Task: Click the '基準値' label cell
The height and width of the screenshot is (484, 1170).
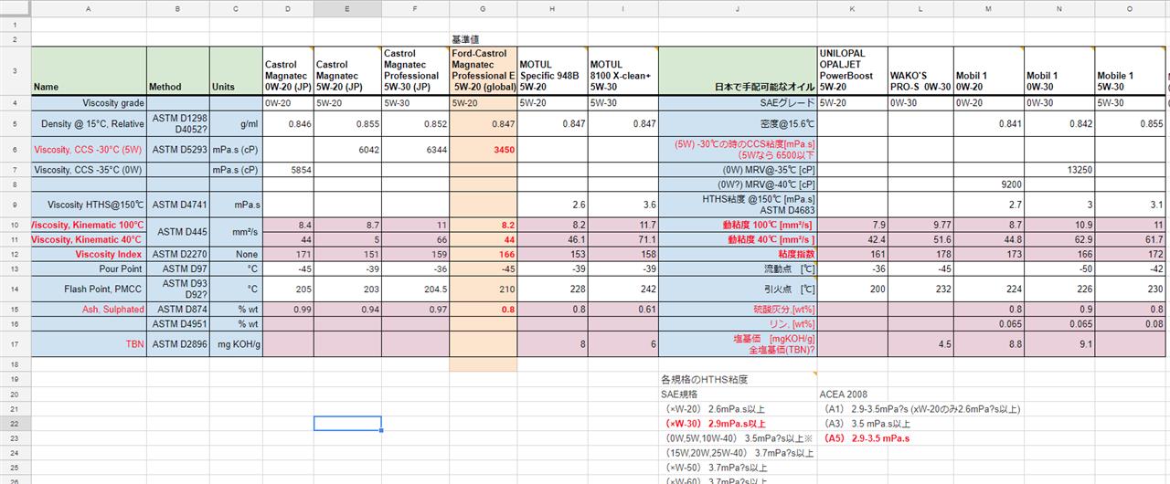Action: click(x=483, y=39)
